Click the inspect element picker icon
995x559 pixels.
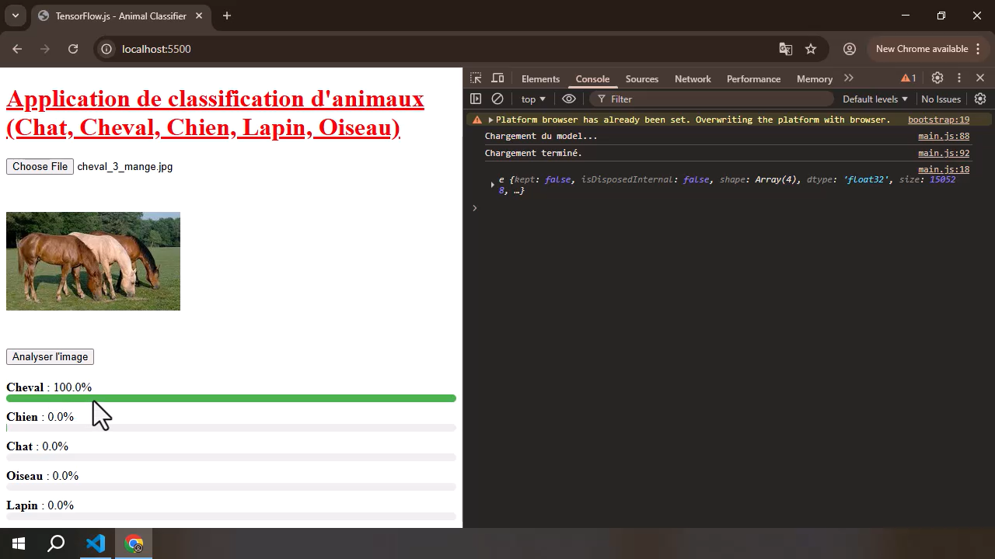point(476,78)
